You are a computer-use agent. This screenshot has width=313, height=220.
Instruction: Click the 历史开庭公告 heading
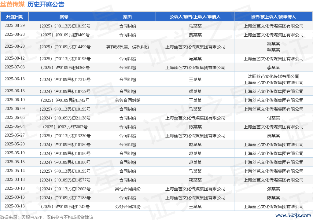pyautogui.click(x=46, y=4)
